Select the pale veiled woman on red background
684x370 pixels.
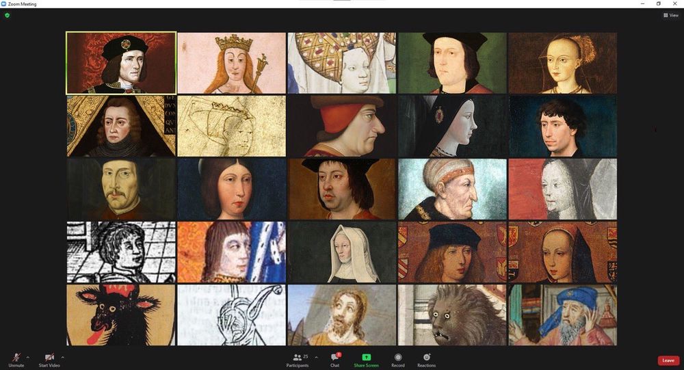(x=563, y=189)
